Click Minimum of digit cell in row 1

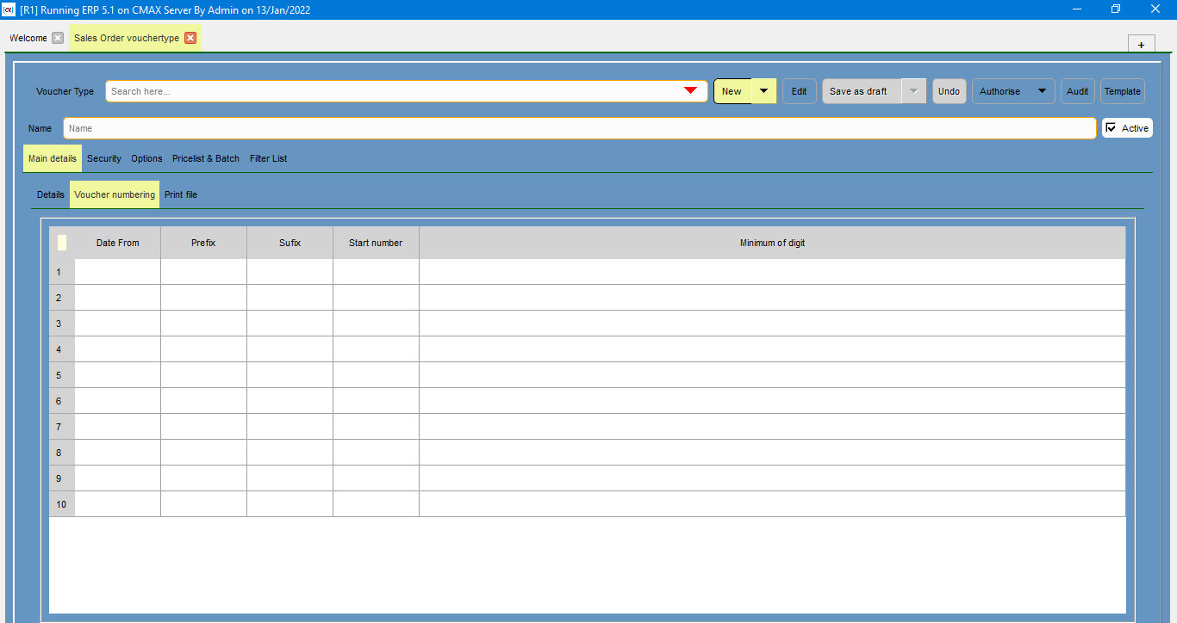[x=772, y=272]
